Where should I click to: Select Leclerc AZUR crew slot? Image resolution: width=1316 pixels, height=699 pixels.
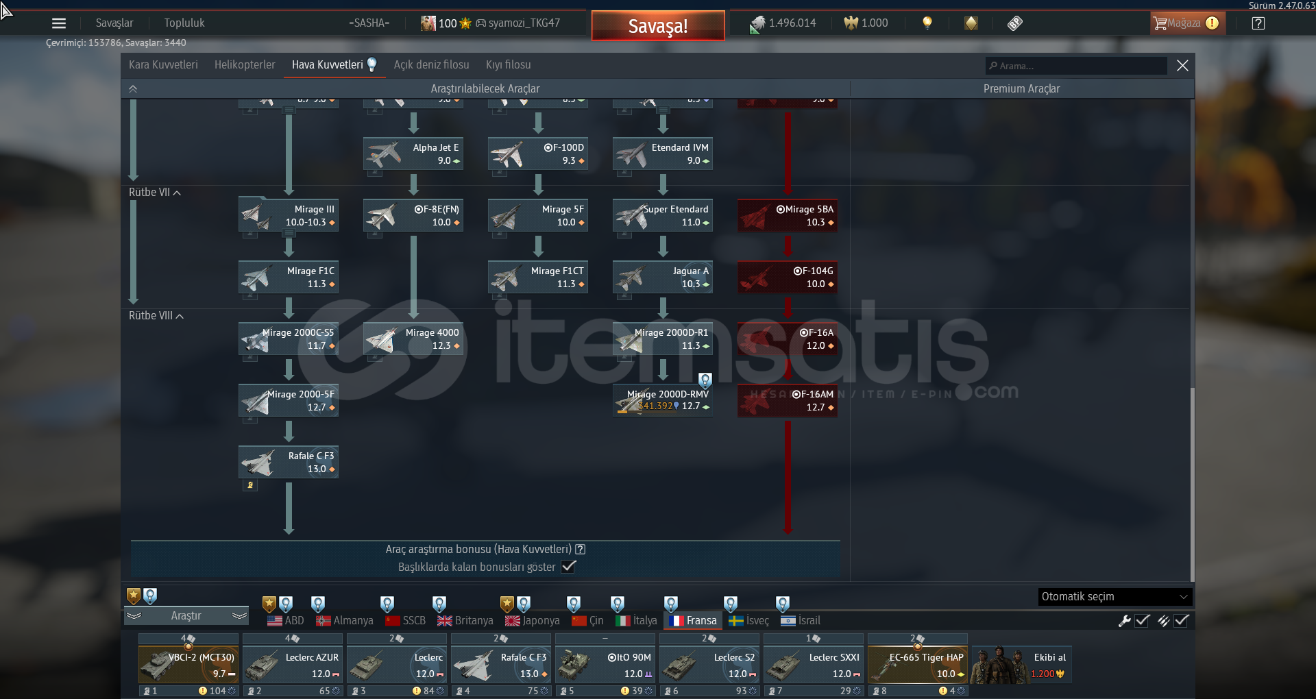click(293, 665)
